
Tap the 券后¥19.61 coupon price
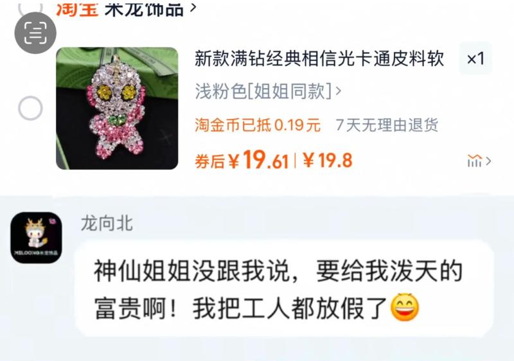click(242, 160)
